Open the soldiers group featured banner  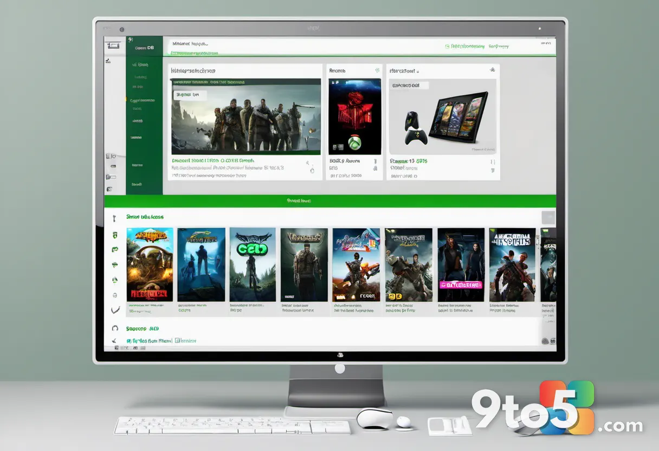246,117
